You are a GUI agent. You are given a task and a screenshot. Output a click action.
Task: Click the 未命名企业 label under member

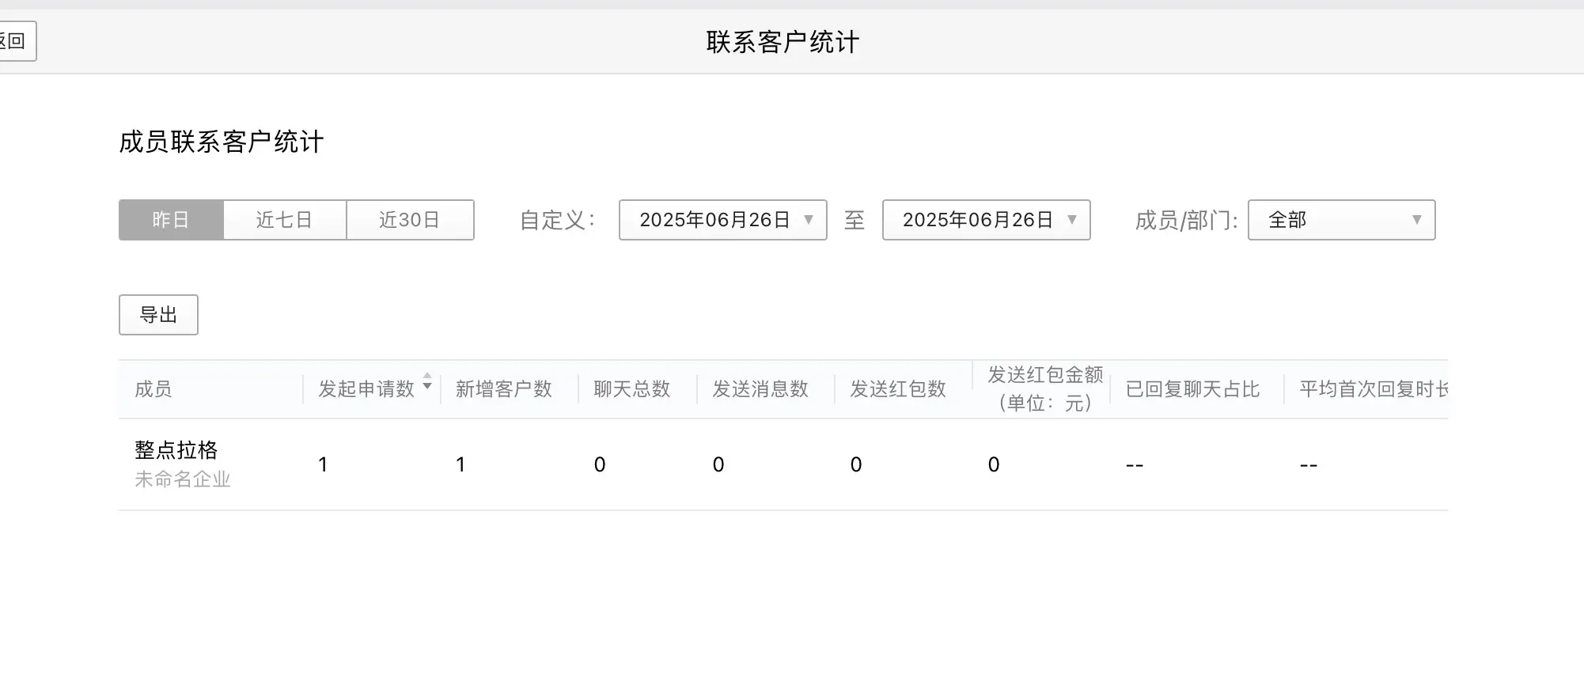[x=183, y=479]
